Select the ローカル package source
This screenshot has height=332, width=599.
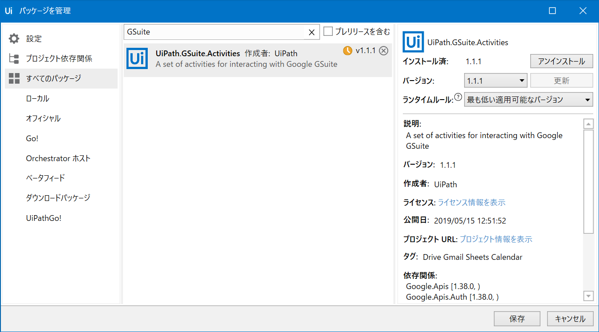pos(38,98)
